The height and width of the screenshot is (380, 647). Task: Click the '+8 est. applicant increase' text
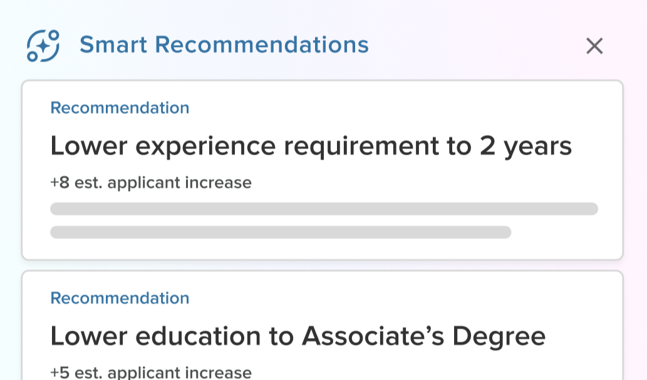(x=150, y=183)
